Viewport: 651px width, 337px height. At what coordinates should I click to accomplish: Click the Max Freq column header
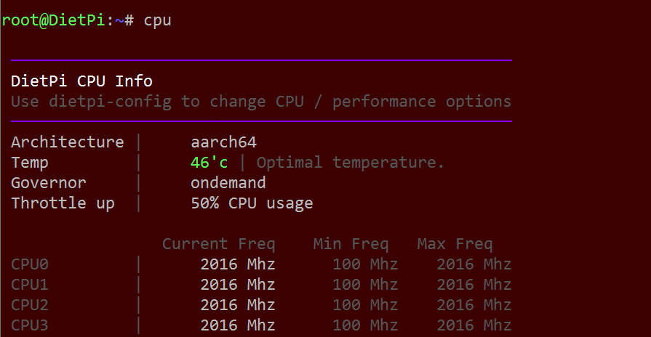[x=455, y=244]
